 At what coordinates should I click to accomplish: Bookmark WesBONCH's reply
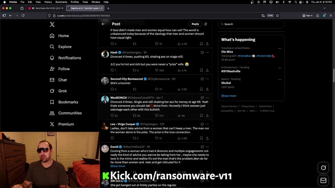pyautogui.click(x=201, y=116)
